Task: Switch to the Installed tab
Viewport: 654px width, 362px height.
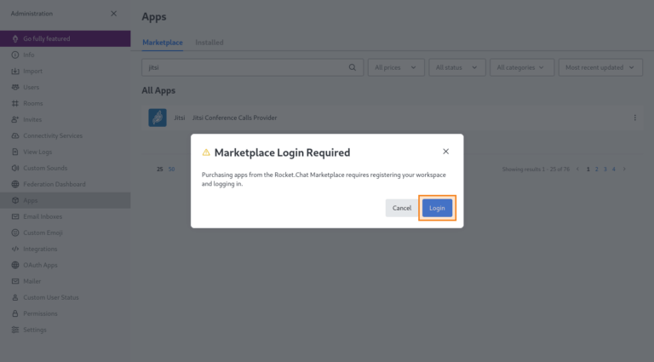Action: [209, 42]
